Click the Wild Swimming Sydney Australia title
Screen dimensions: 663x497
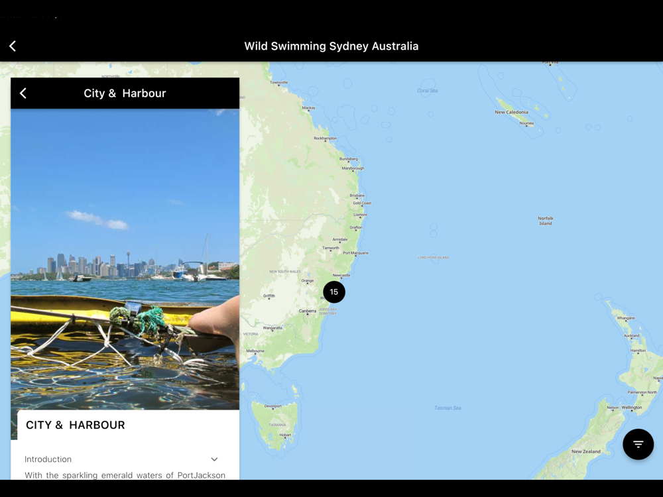point(331,46)
